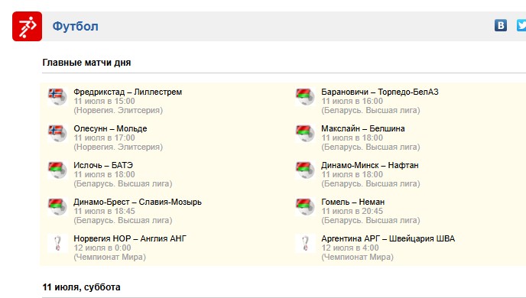Open the Аргентина АРГ – Швейцария ШВА match
The width and height of the screenshot is (526, 298).
[x=388, y=238]
